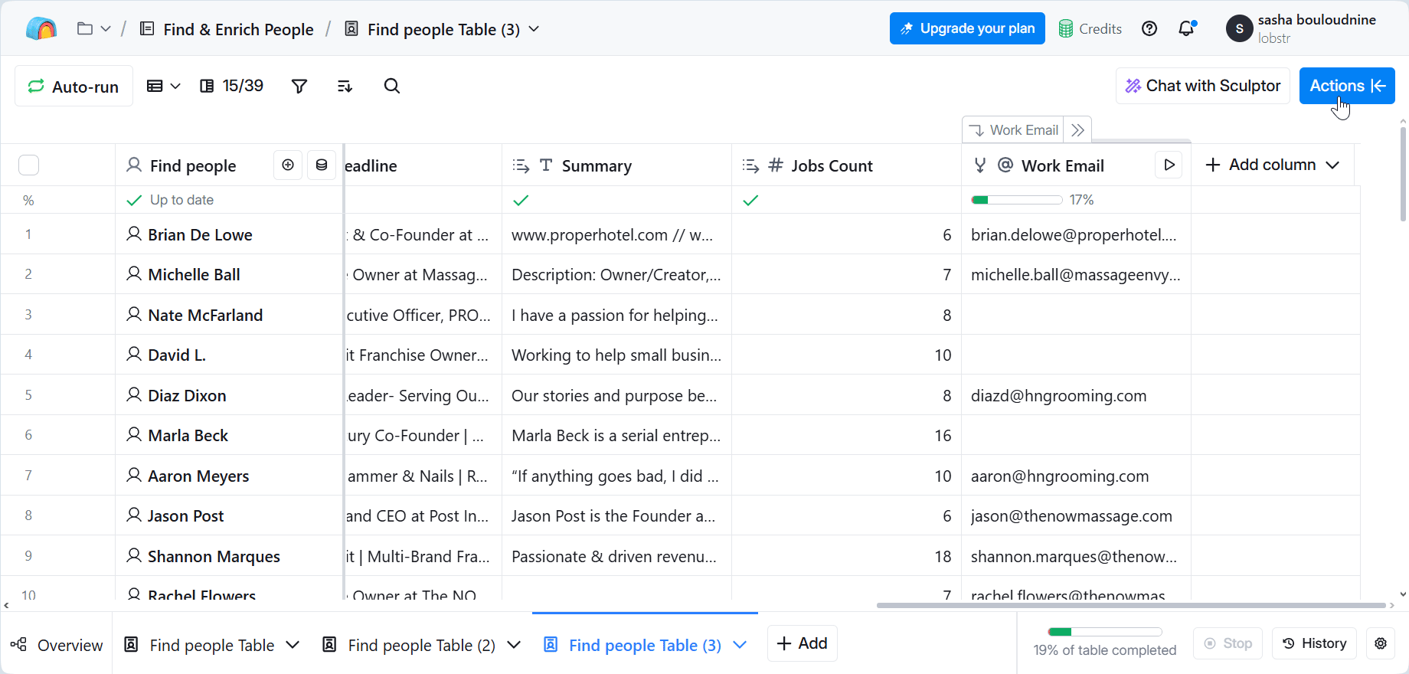Click the filter funnel icon
This screenshot has height=674, width=1409.
[x=299, y=86]
